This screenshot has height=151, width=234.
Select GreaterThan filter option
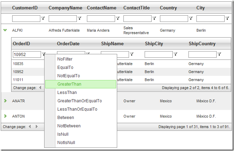coord(70,84)
